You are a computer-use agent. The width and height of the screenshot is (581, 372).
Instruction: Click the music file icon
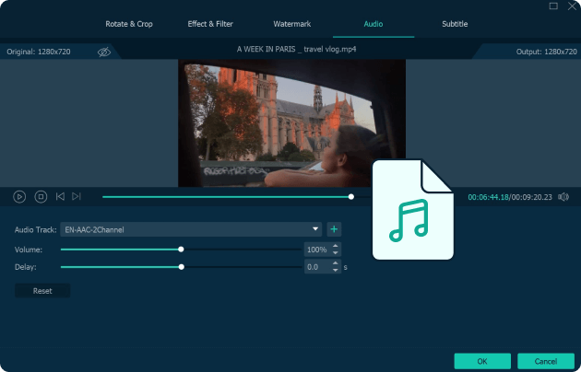click(413, 209)
